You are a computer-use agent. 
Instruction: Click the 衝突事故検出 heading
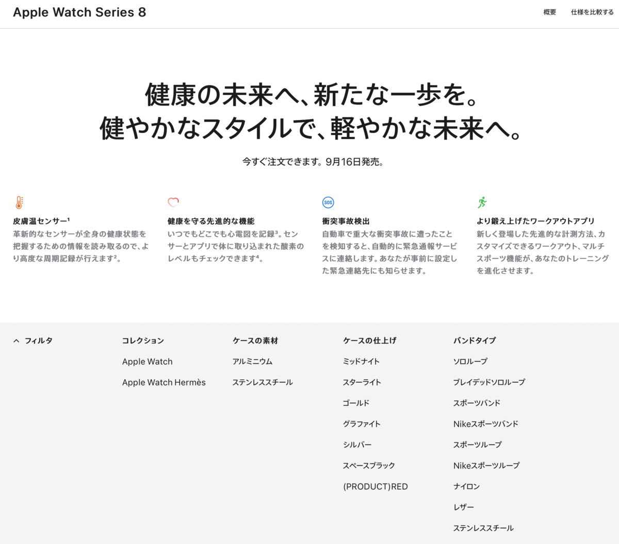[x=346, y=221]
